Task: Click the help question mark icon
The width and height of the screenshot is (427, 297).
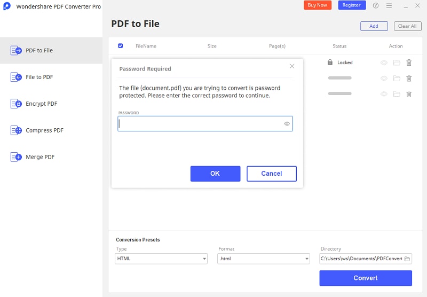Action: 376,5
